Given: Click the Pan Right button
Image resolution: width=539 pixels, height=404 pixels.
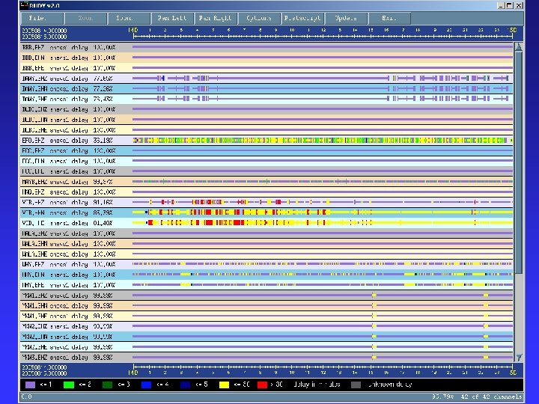Looking at the screenshot, I should (x=216, y=18).
